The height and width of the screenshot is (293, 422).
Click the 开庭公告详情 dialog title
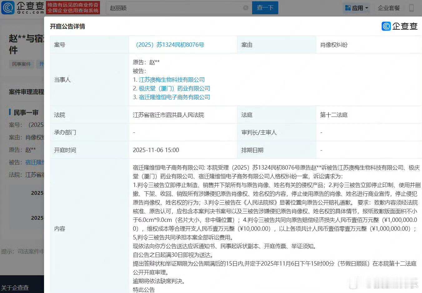pyautogui.click(x=67, y=26)
